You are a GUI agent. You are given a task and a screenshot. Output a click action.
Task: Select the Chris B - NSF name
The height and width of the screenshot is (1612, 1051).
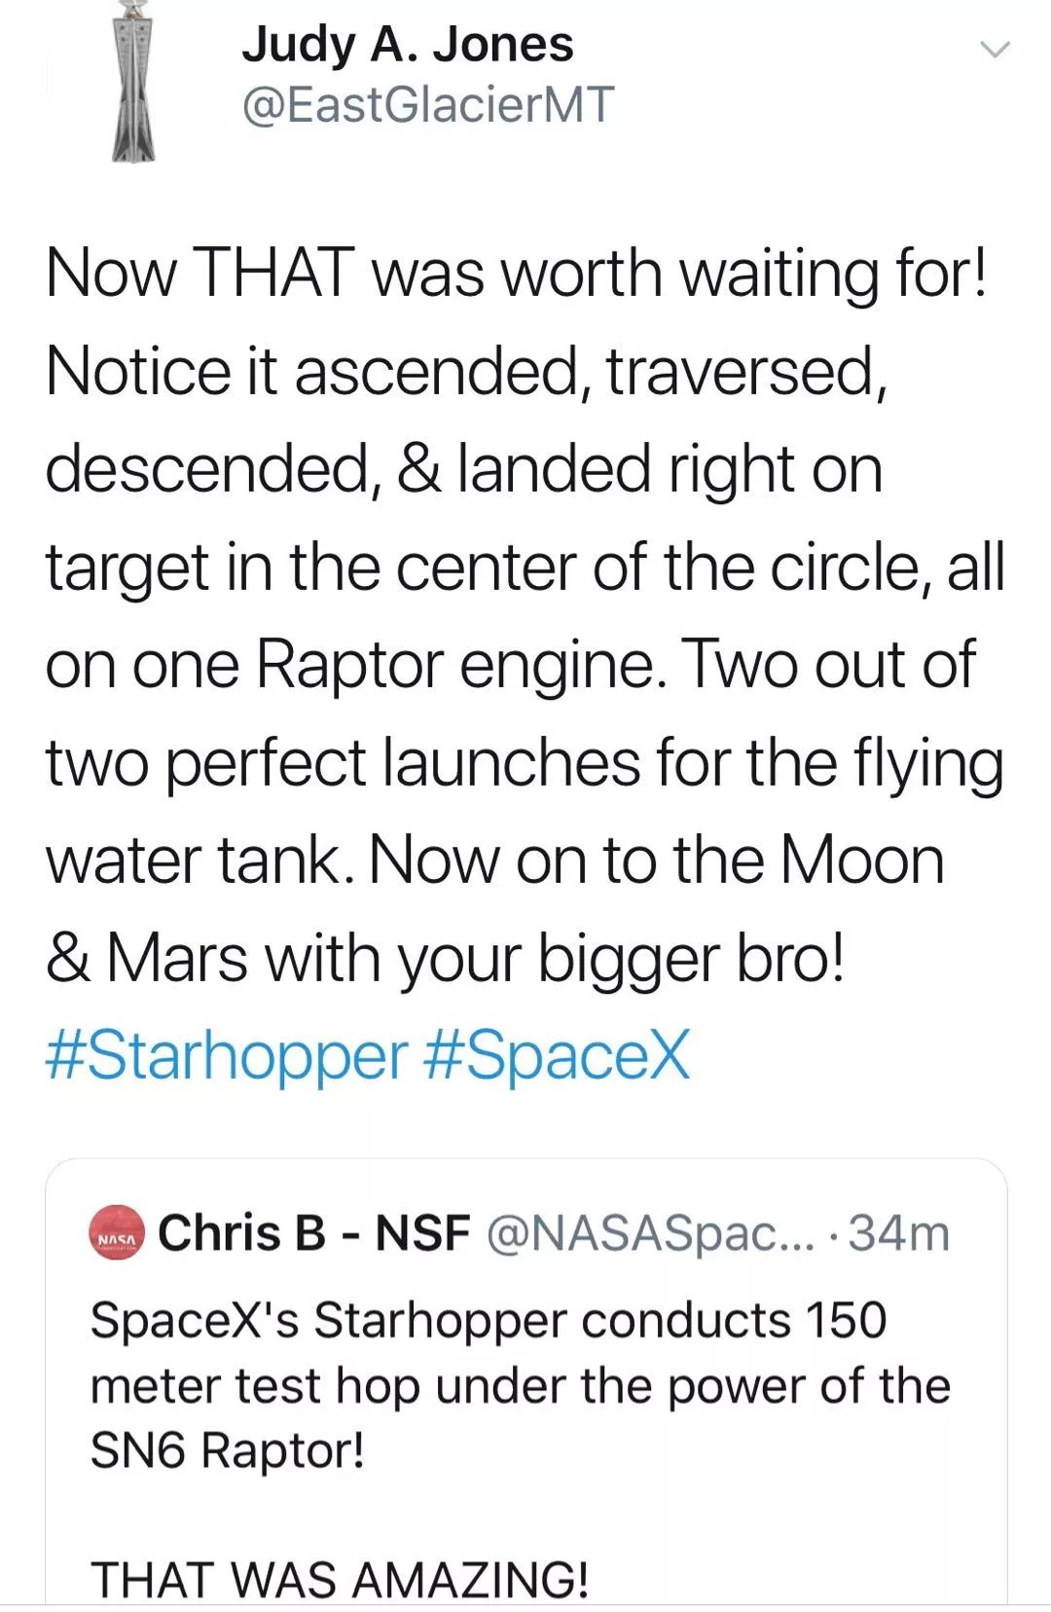[x=313, y=1233]
